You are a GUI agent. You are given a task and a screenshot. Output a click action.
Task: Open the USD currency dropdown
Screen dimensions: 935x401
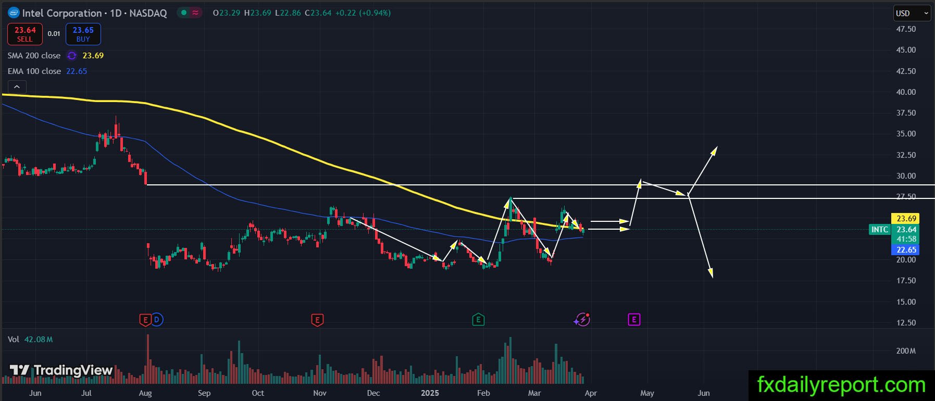coord(912,14)
